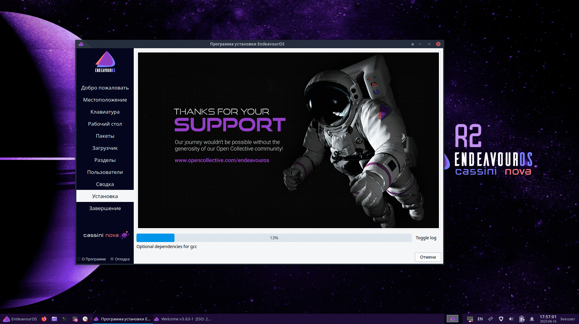Click the installation progress bar at 13%
This screenshot has height=324, width=579.
point(274,238)
